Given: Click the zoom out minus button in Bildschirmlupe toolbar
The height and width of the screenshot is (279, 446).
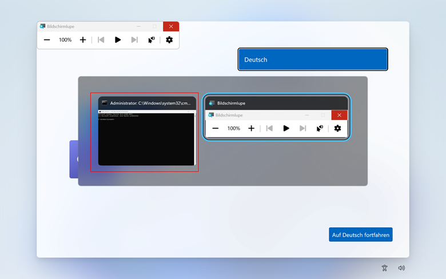Looking at the screenshot, I should pos(47,40).
